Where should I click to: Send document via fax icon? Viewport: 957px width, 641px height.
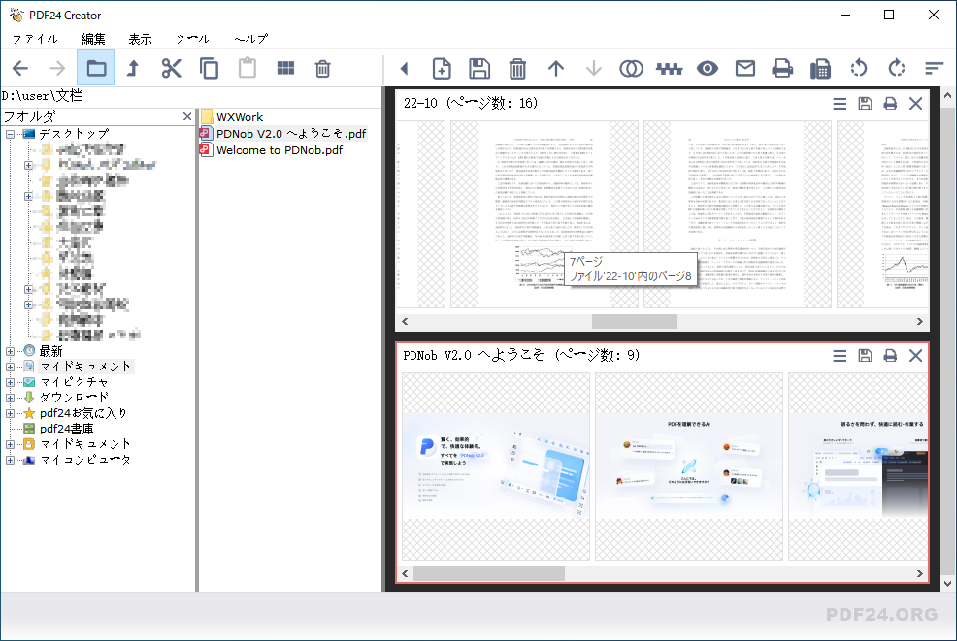click(x=820, y=68)
